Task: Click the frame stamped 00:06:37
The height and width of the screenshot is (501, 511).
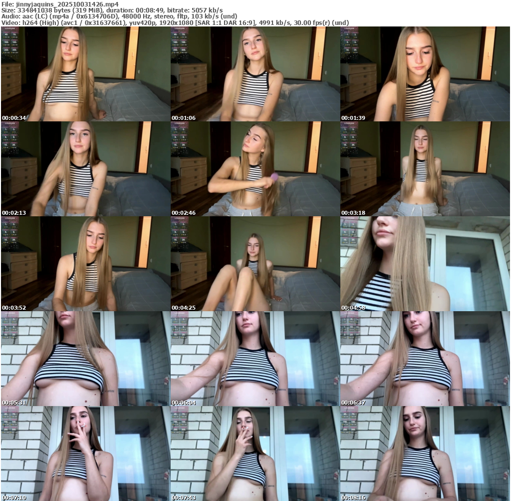Action: coord(425,359)
